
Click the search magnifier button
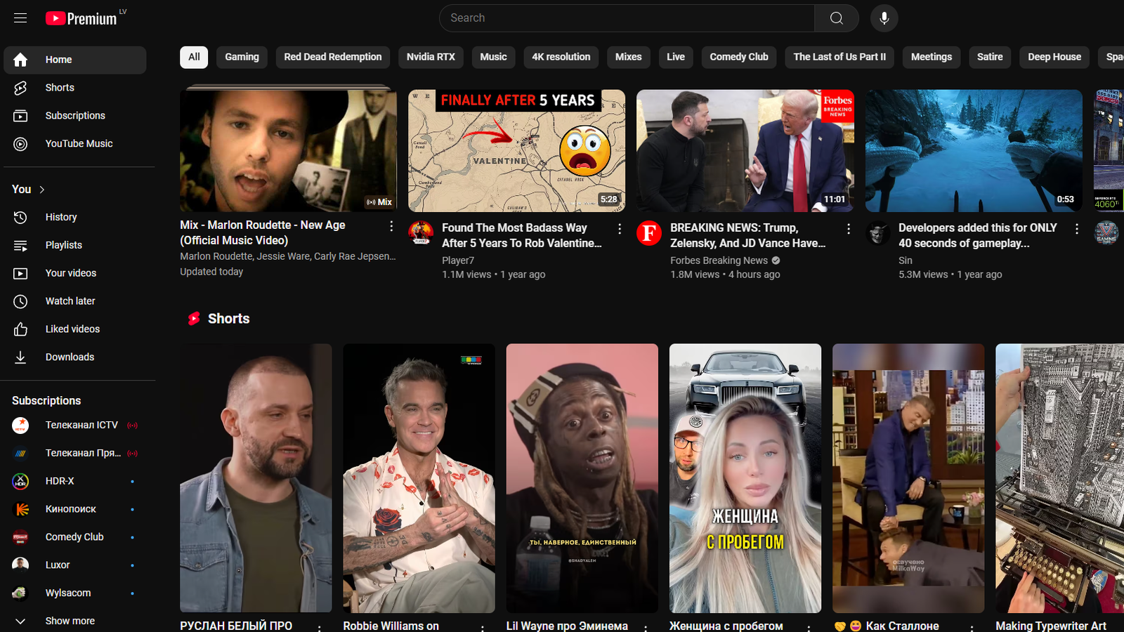click(836, 18)
